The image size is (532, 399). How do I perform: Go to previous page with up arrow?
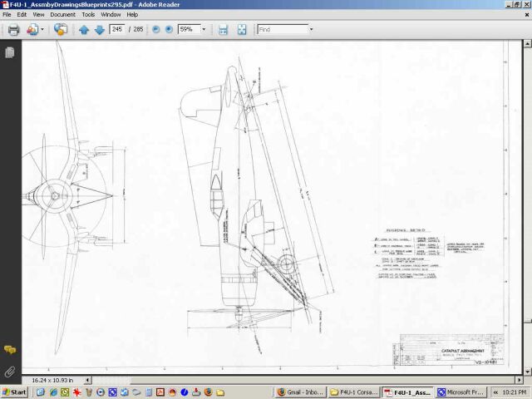coord(84,30)
